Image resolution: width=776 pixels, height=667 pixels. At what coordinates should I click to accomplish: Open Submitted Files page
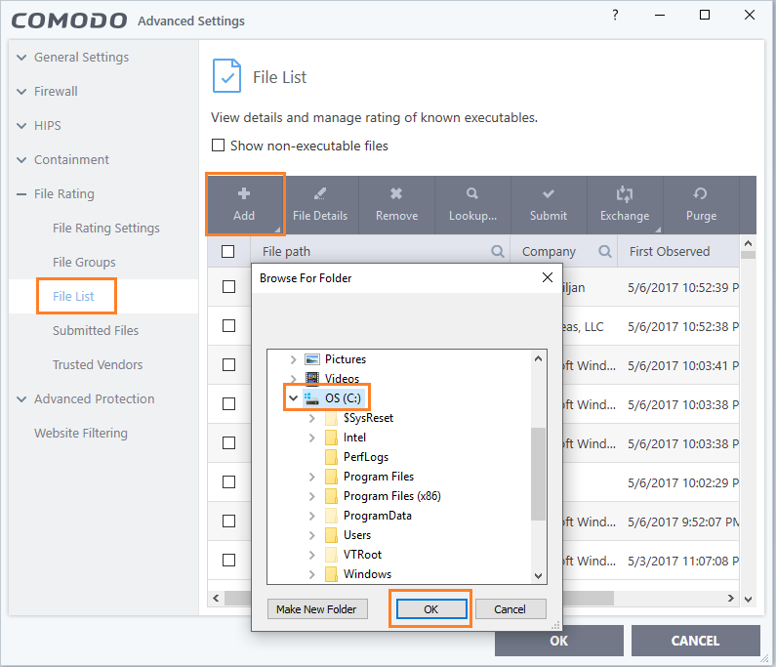(96, 331)
